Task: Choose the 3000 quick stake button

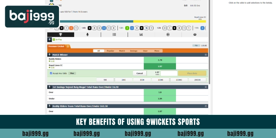Action: coord(142,80)
